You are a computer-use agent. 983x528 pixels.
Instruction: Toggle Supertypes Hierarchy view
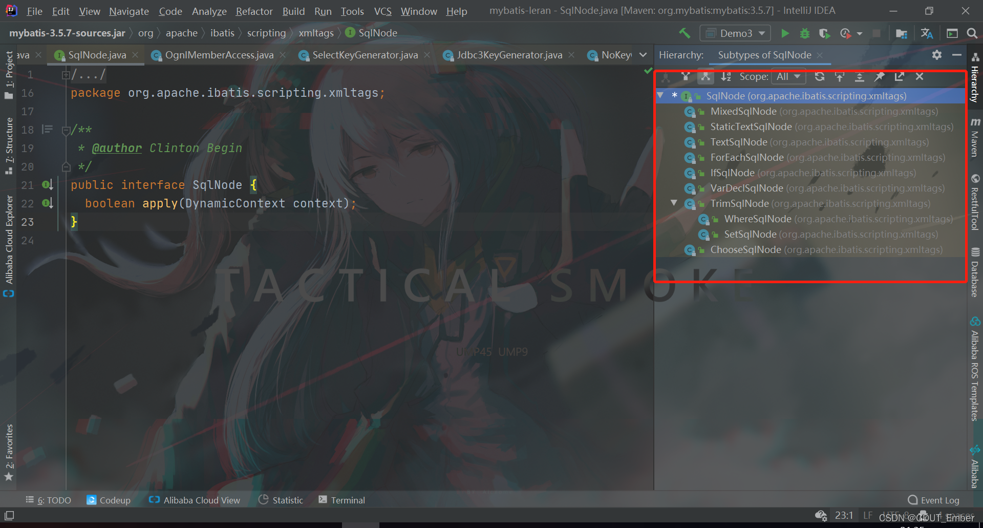(686, 77)
